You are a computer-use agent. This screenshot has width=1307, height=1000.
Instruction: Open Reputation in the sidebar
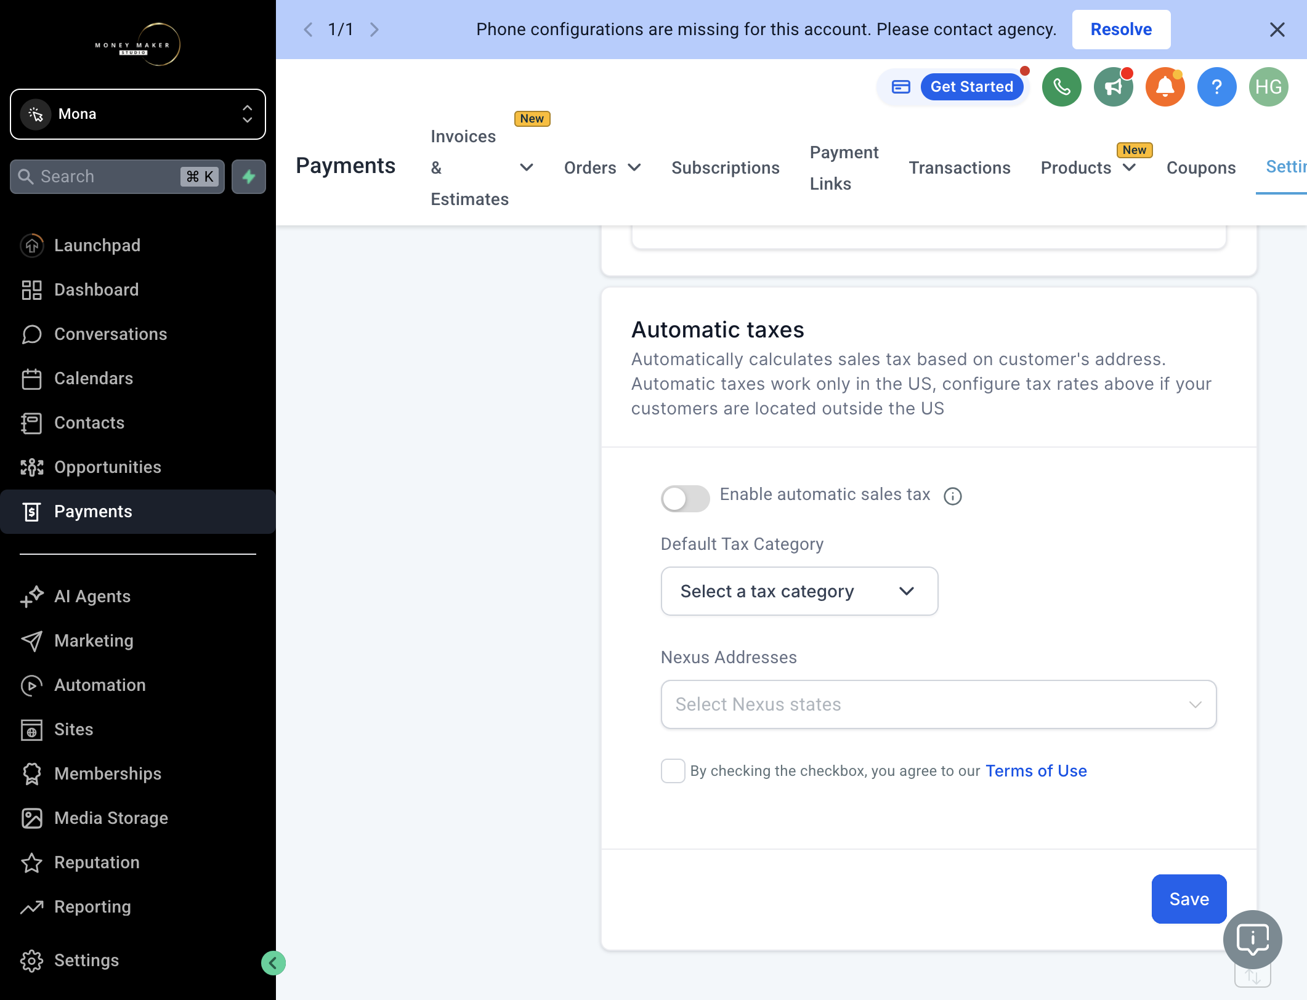(x=138, y=863)
